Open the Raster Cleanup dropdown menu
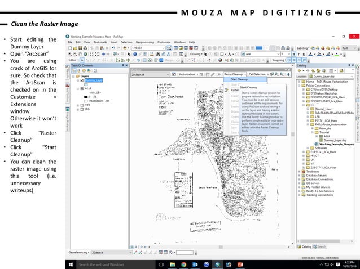Viewport: 360px width, 269px height. tap(234, 74)
